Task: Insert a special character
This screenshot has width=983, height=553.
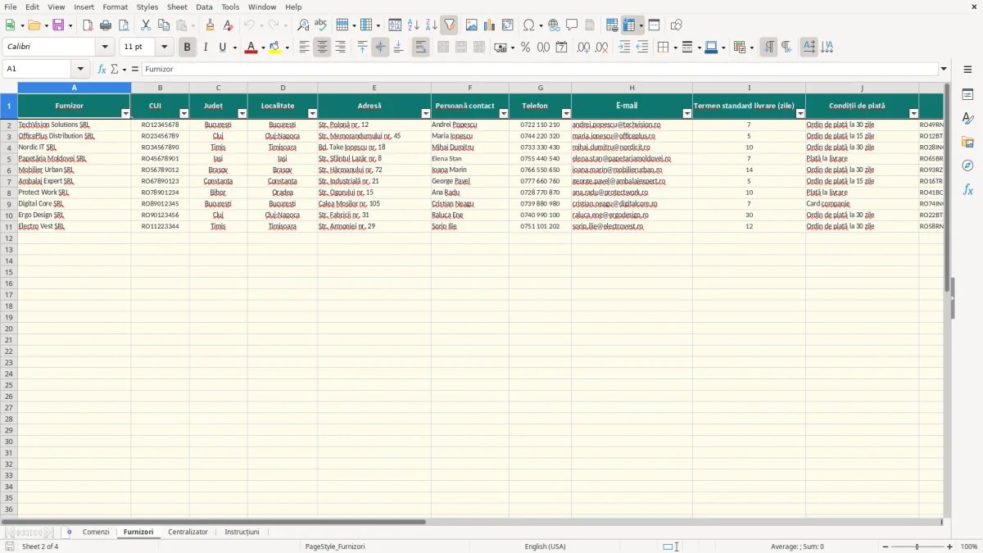Action: (x=528, y=25)
